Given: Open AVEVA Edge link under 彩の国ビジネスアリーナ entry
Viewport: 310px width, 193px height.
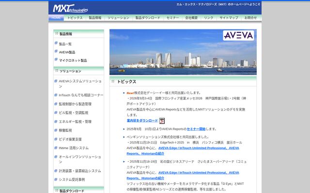Looking at the screenshot, I should click(x=183, y=175).
